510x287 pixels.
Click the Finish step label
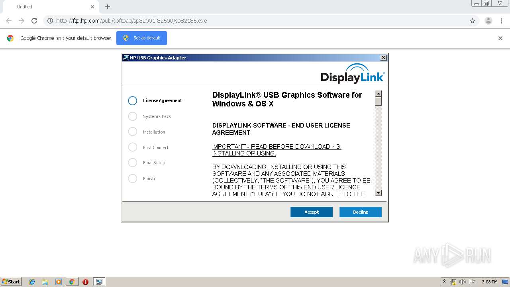click(x=149, y=179)
